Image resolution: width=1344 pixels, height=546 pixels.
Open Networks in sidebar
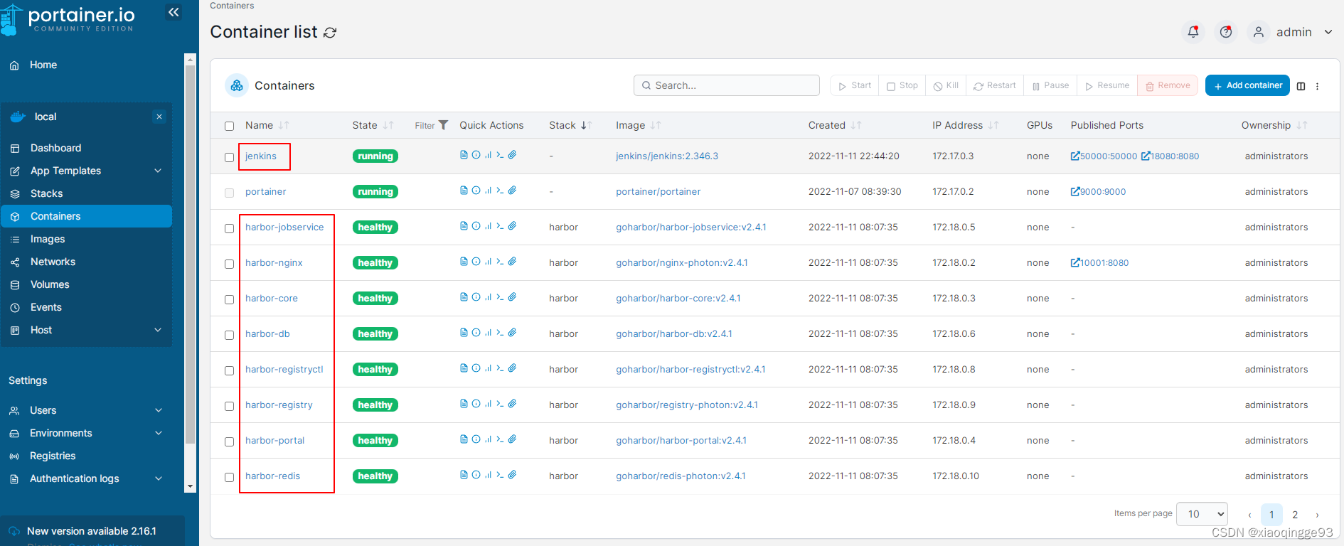(87, 262)
